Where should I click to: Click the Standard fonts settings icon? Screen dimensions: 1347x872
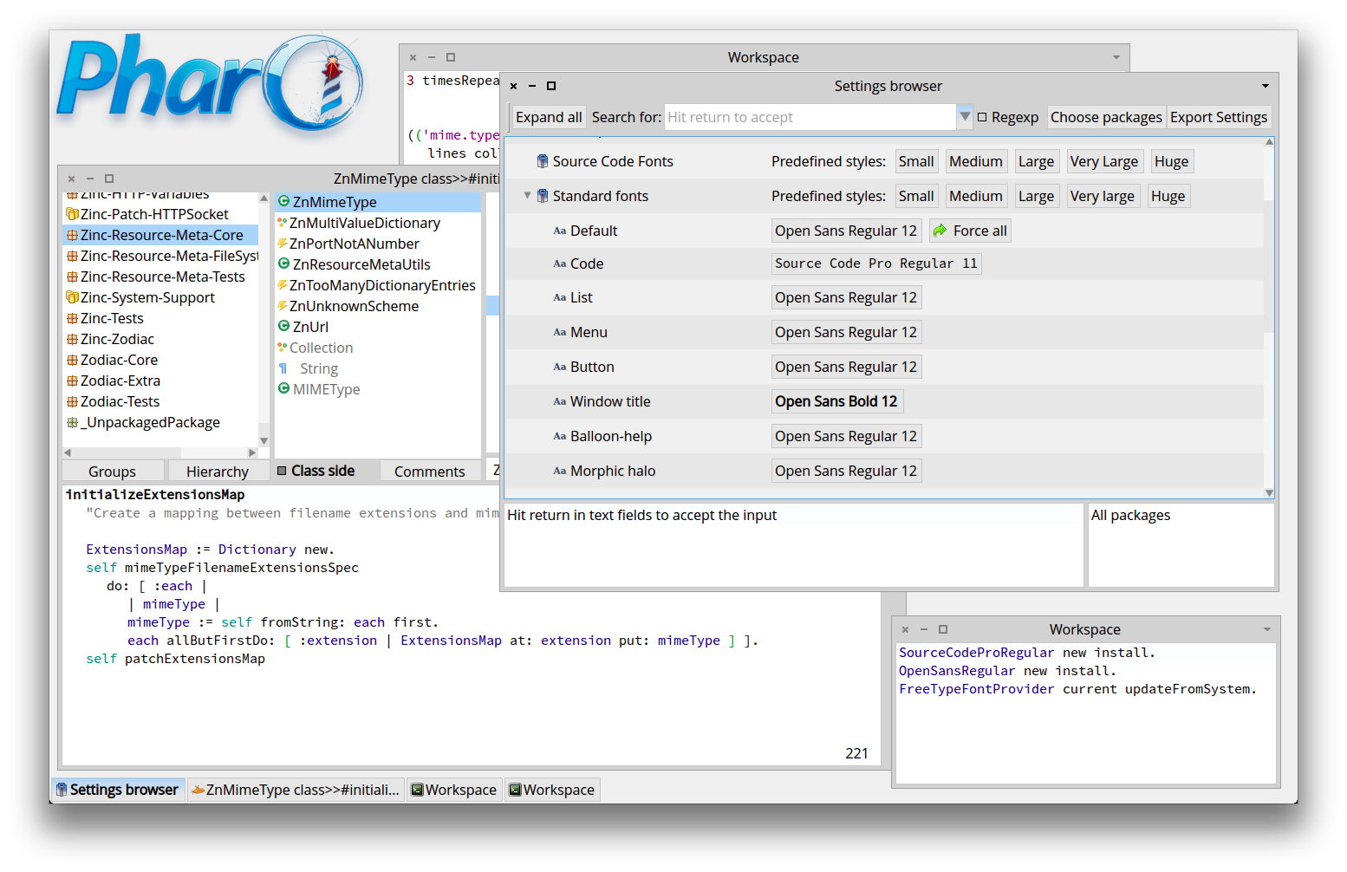(543, 196)
